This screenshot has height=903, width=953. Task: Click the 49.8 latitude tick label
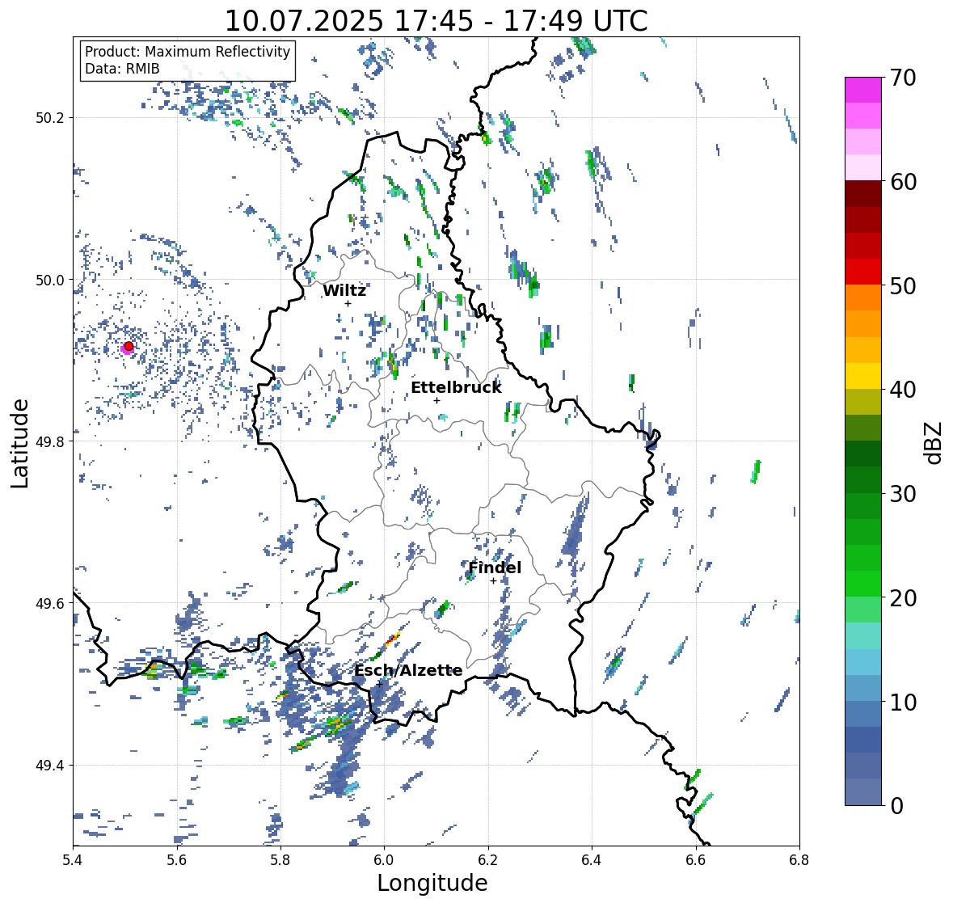click(50, 441)
